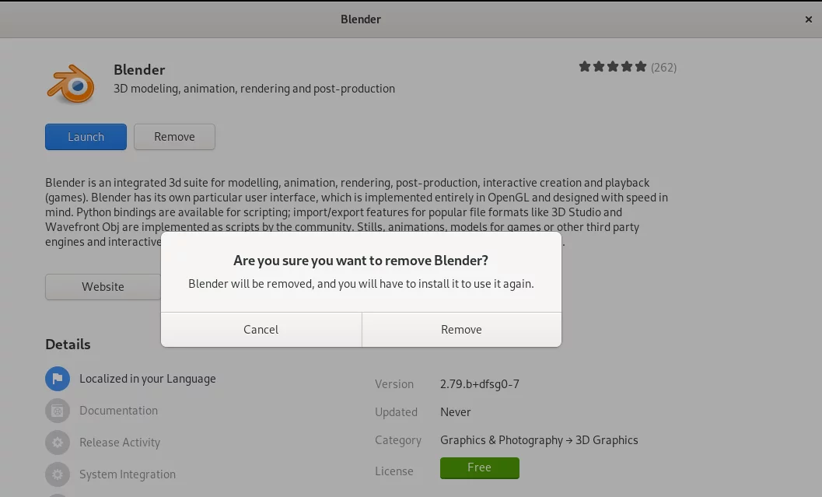The width and height of the screenshot is (822, 497).
Task: Click the Blender app name heading
Action: click(139, 70)
